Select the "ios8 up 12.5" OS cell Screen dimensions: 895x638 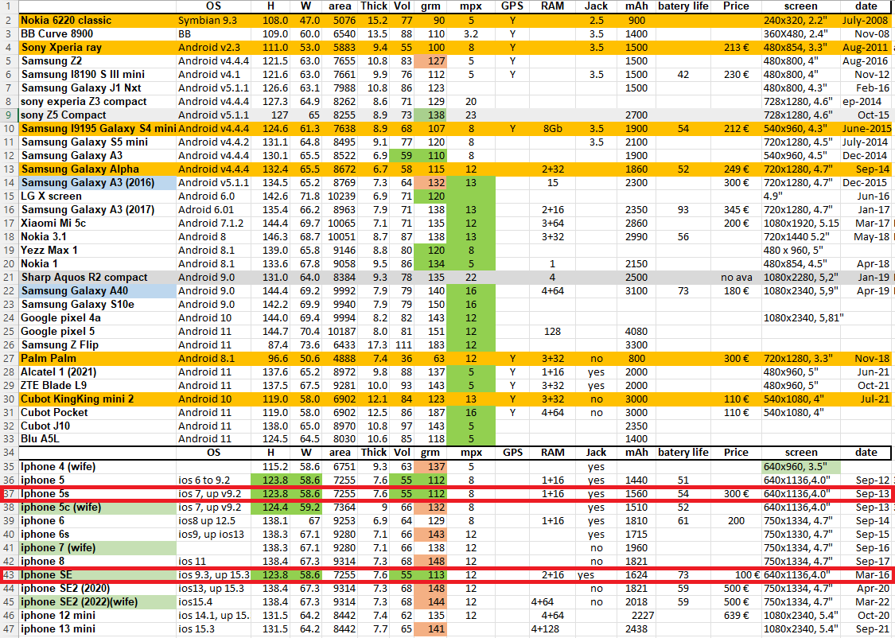point(213,521)
